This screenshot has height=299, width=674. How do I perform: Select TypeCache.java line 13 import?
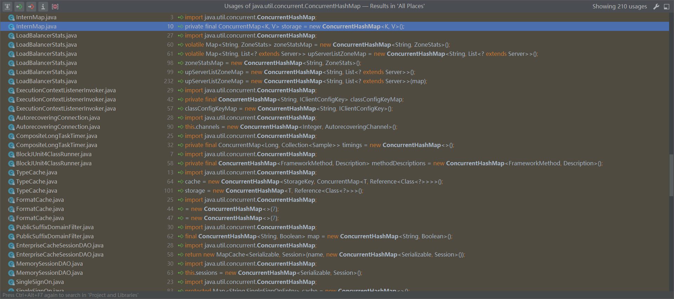coord(335,172)
